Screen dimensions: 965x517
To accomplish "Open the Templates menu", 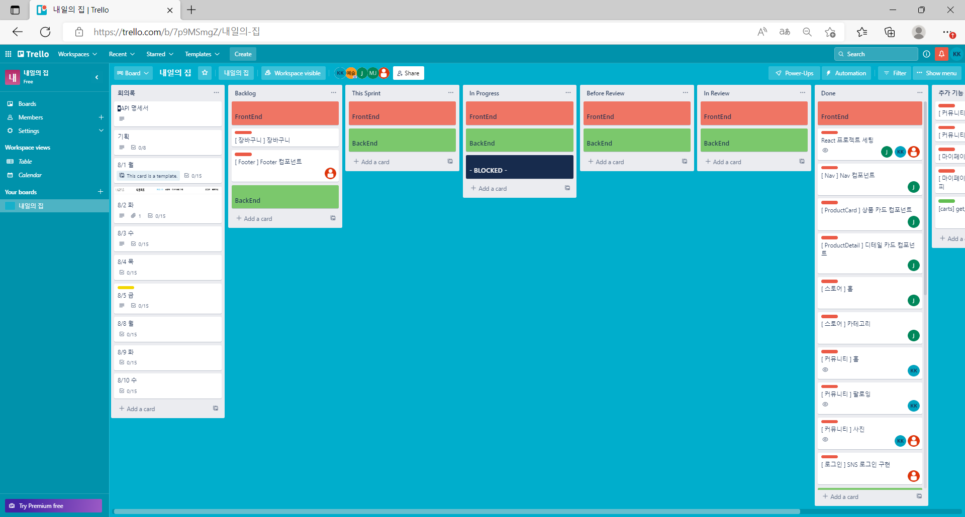I will pos(201,54).
